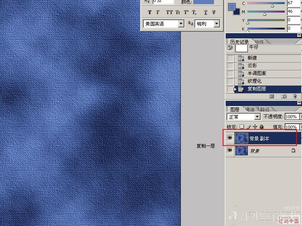Toggle strikethrough text style
This screenshot has width=302, height=226.
pos(214,12)
